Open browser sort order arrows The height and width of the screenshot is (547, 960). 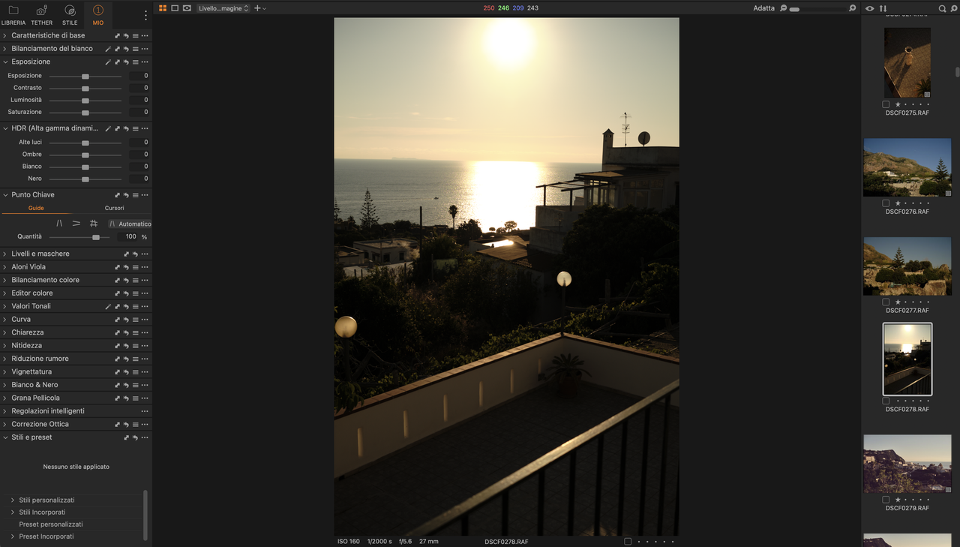tap(883, 8)
